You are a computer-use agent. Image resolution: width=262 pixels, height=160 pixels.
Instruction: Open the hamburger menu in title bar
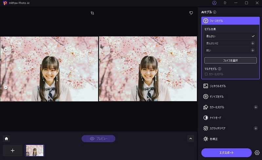(225, 3)
